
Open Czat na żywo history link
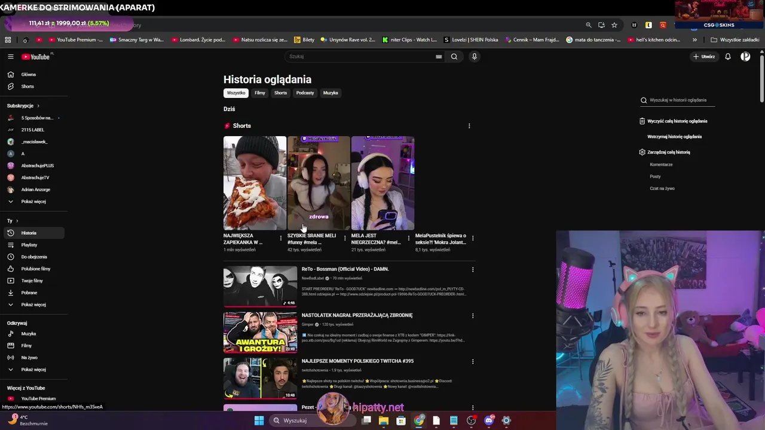(662, 189)
